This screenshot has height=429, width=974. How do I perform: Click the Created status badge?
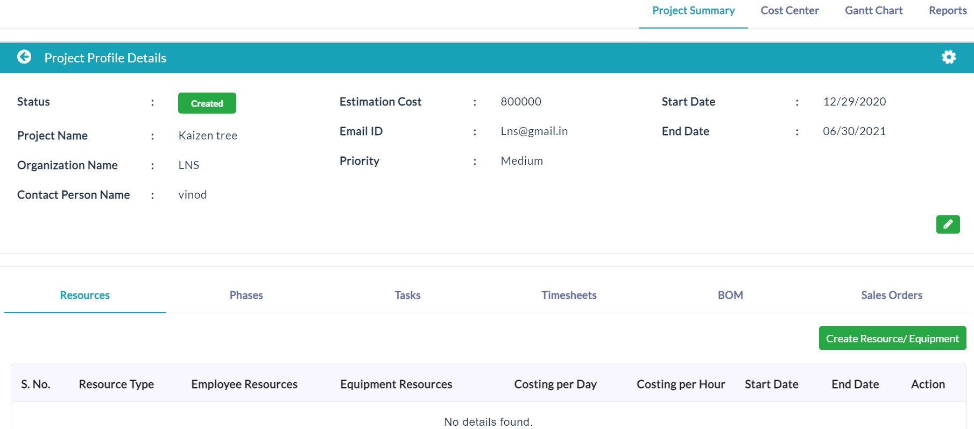207,103
